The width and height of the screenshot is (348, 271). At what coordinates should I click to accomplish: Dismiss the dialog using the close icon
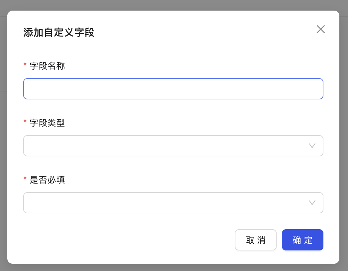(x=320, y=29)
